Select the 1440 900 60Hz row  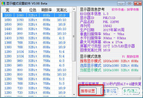(x=36, y=33)
